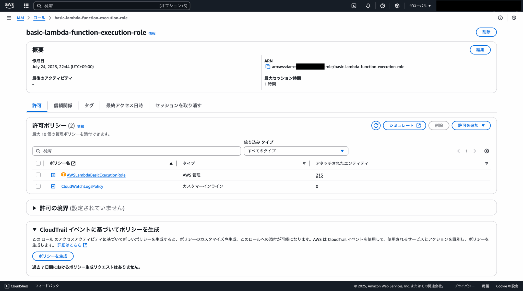Viewport: 523px width, 291px height.
Task: Open the すべてのタイプ filter dropdown
Action: [x=296, y=151]
